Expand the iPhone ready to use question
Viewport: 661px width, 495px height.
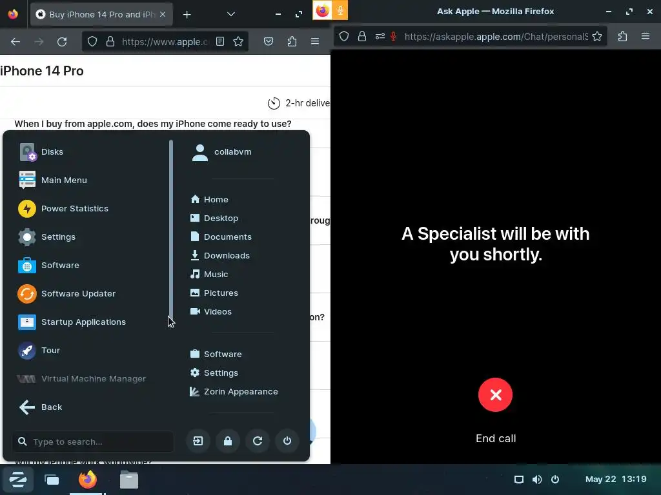[x=152, y=124]
